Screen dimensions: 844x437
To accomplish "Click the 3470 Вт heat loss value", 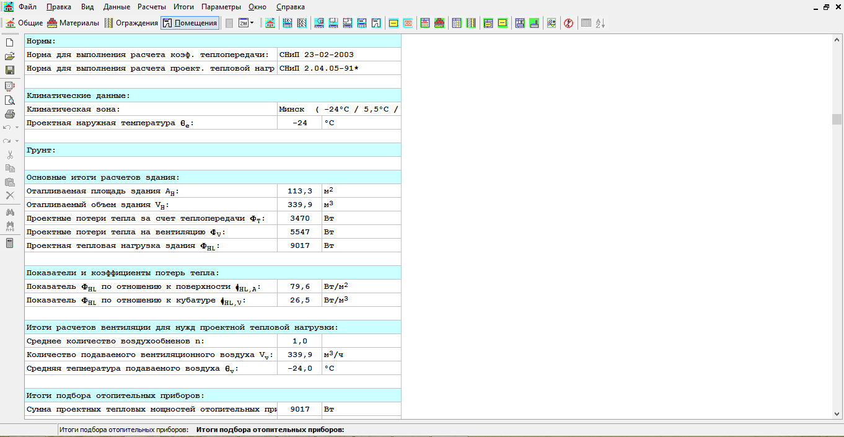I will coord(300,218).
